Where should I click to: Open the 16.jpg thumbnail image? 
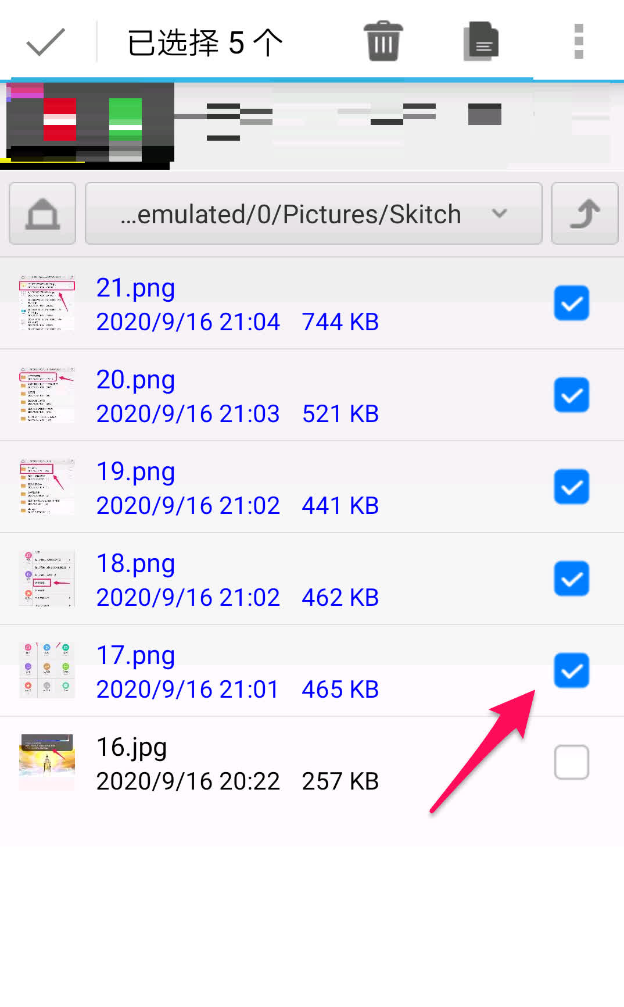[47, 762]
